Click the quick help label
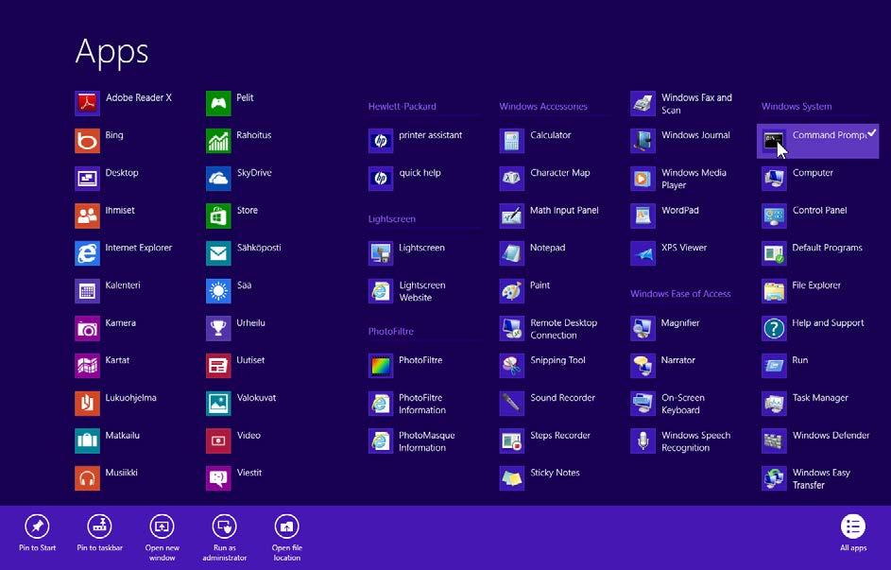This screenshot has width=891, height=570. point(420,173)
